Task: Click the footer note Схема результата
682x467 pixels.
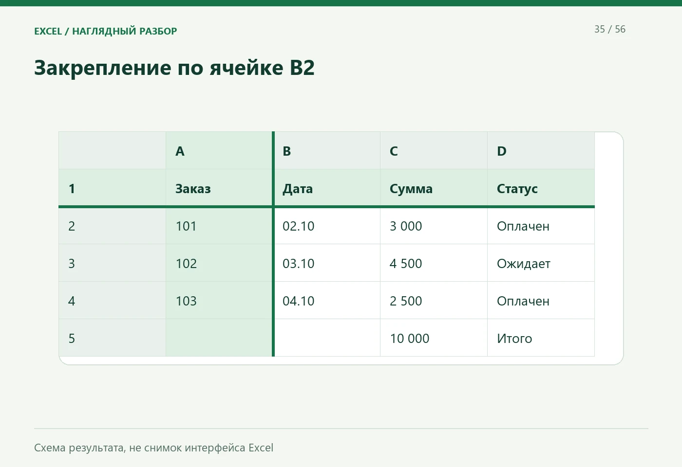Action: point(153,448)
